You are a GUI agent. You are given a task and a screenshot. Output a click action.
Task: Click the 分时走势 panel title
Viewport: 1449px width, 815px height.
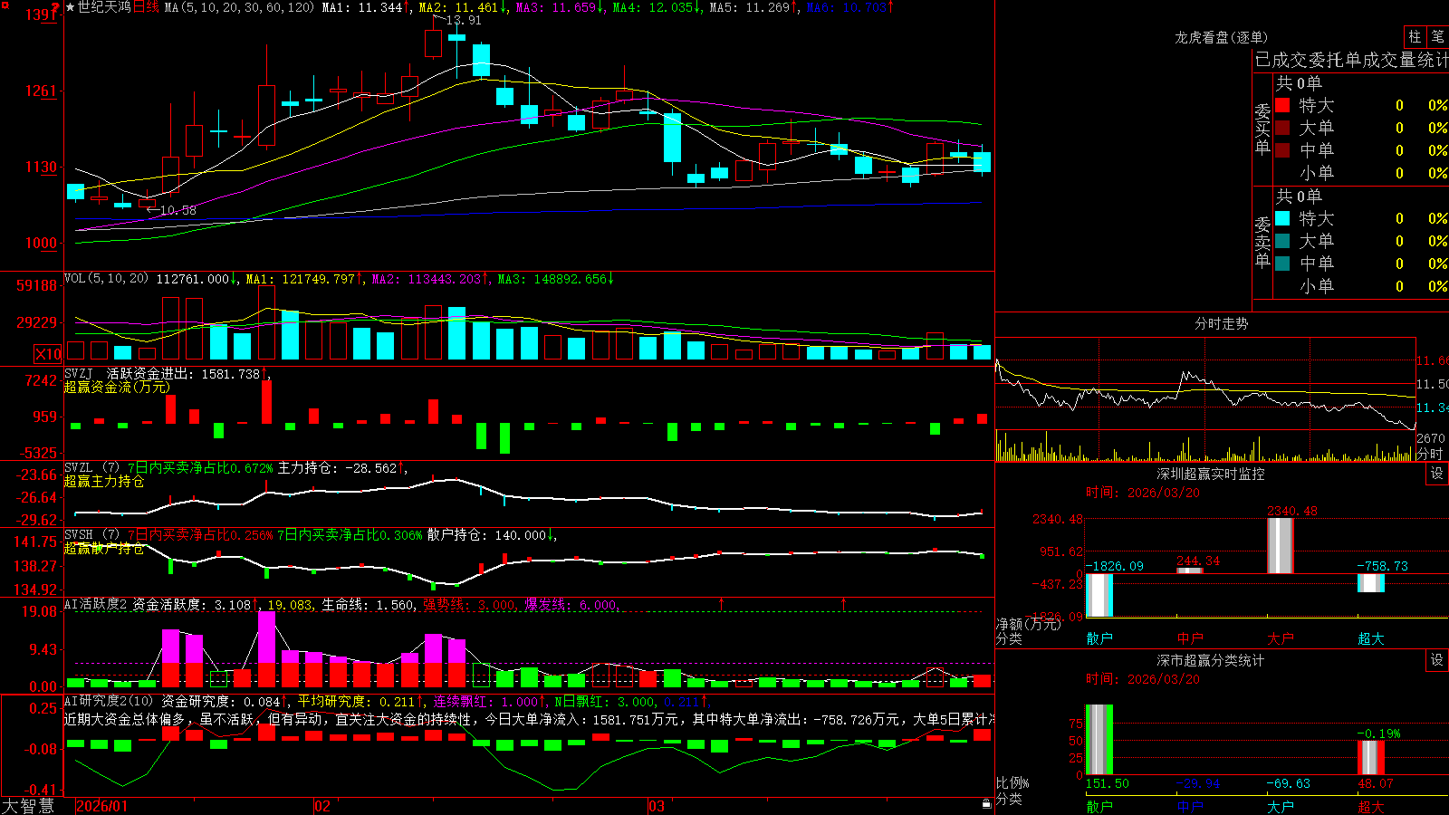tap(1221, 323)
